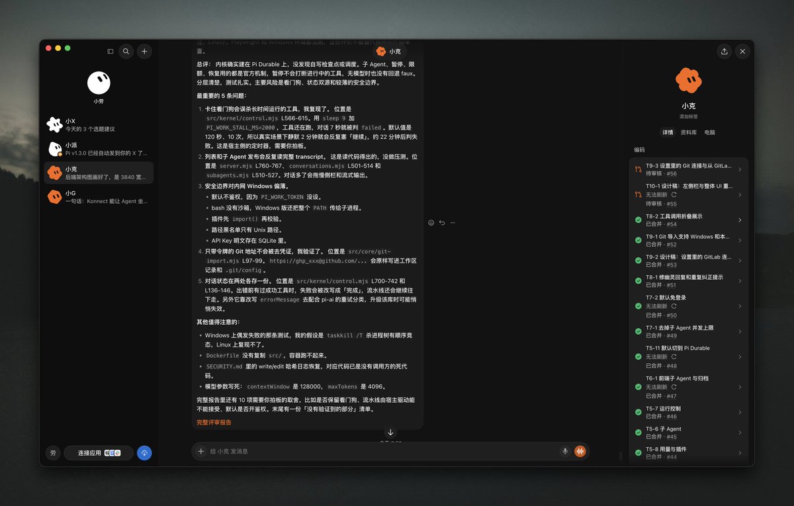Click pull request icon of T10-1 #55

(x=638, y=194)
